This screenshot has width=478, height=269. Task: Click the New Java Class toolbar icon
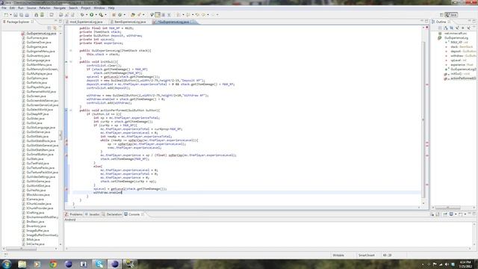[119, 15]
